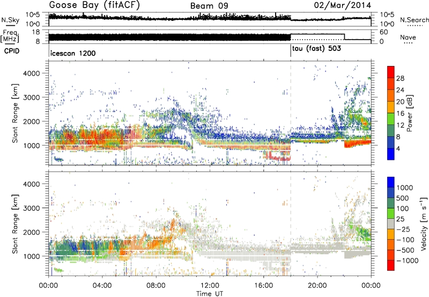Click the 20:00 time tick label
Viewport: 429px width, 297px height.
317,286
